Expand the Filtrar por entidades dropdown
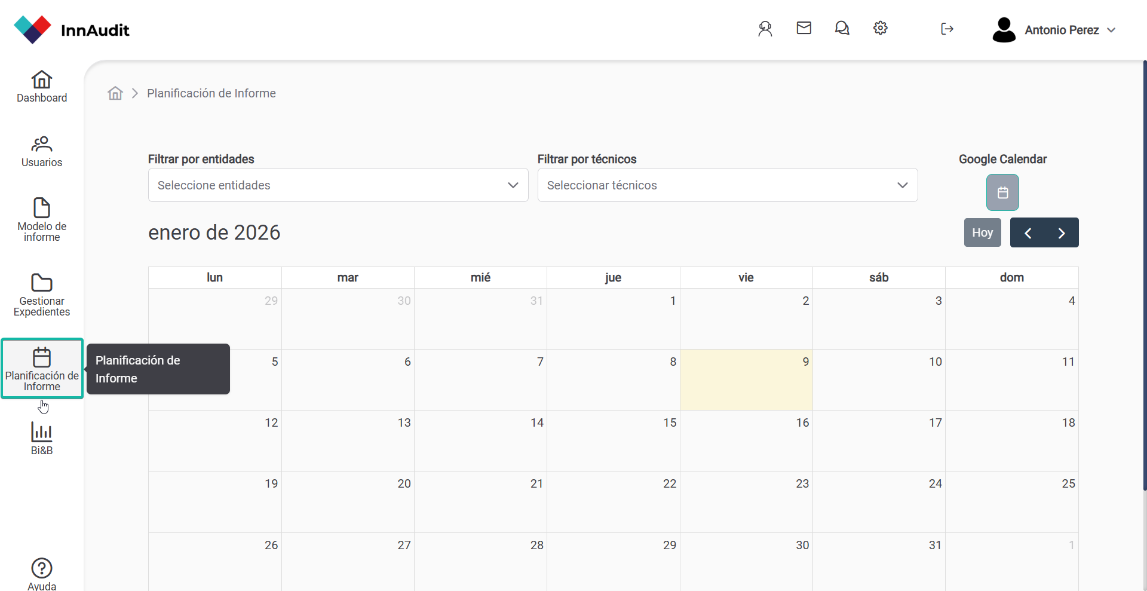Screen dimensions: 1147x591 coord(338,185)
